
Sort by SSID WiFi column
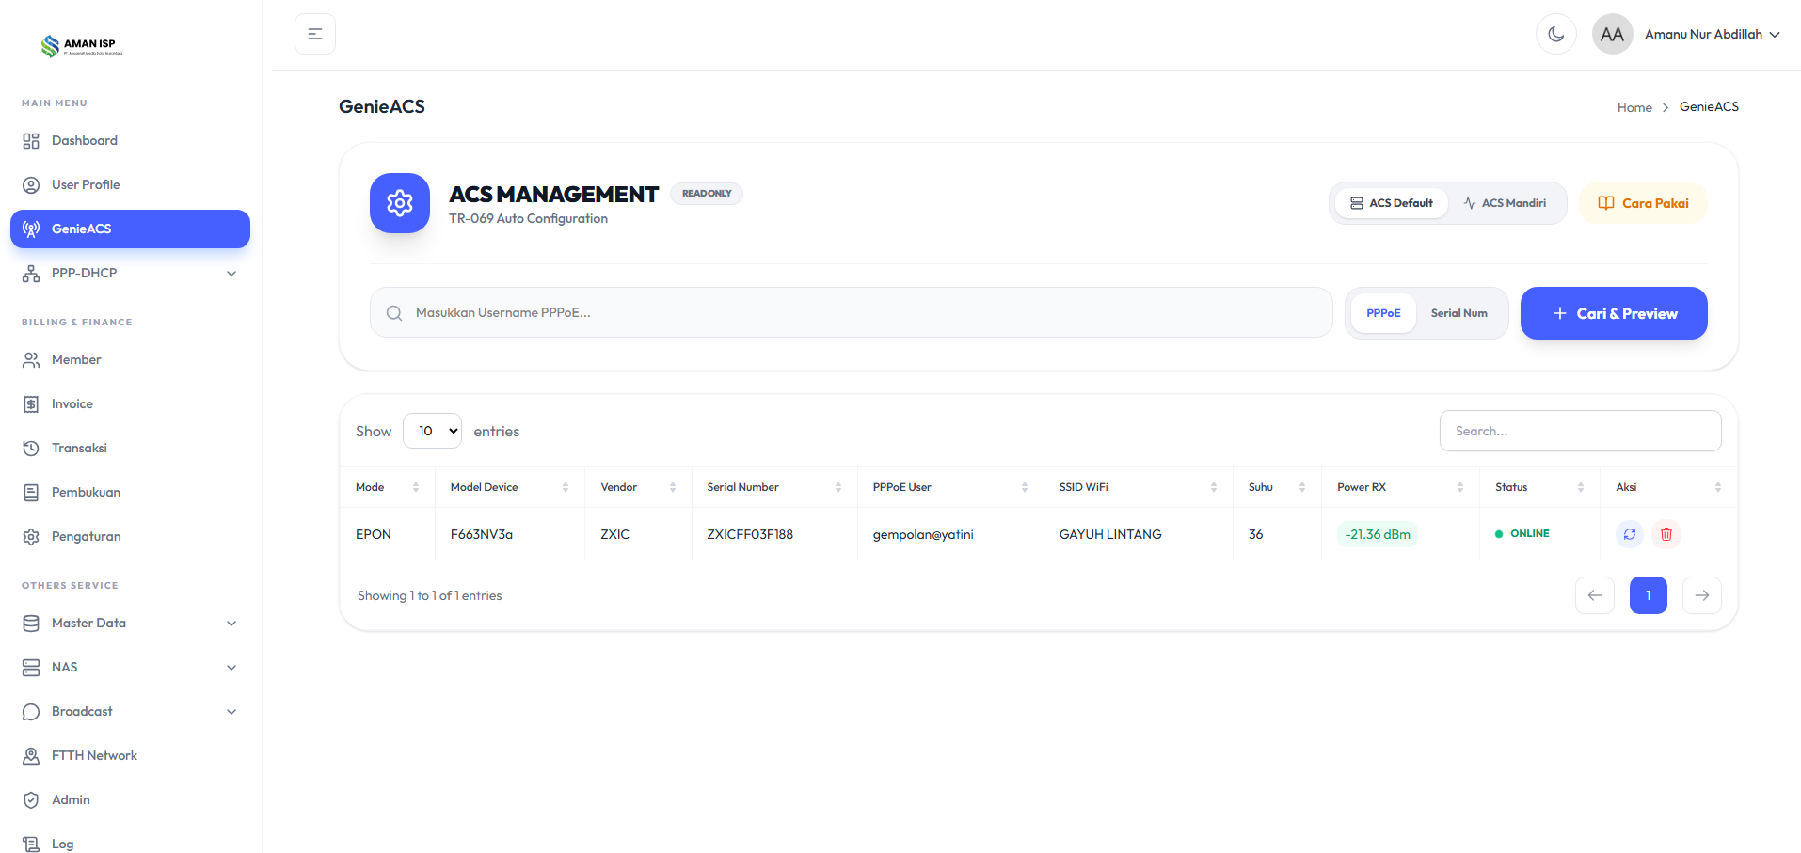pos(1139,487)
